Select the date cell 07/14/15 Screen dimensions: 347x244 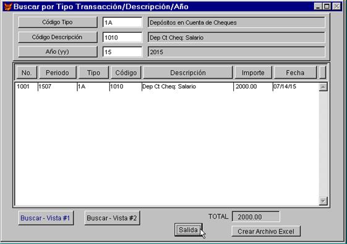(x=285, y=86)
